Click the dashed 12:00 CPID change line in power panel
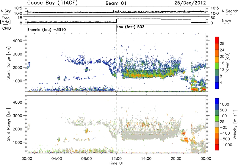The width and height of the screenshot is (238, 165). (x=116, y=63)
